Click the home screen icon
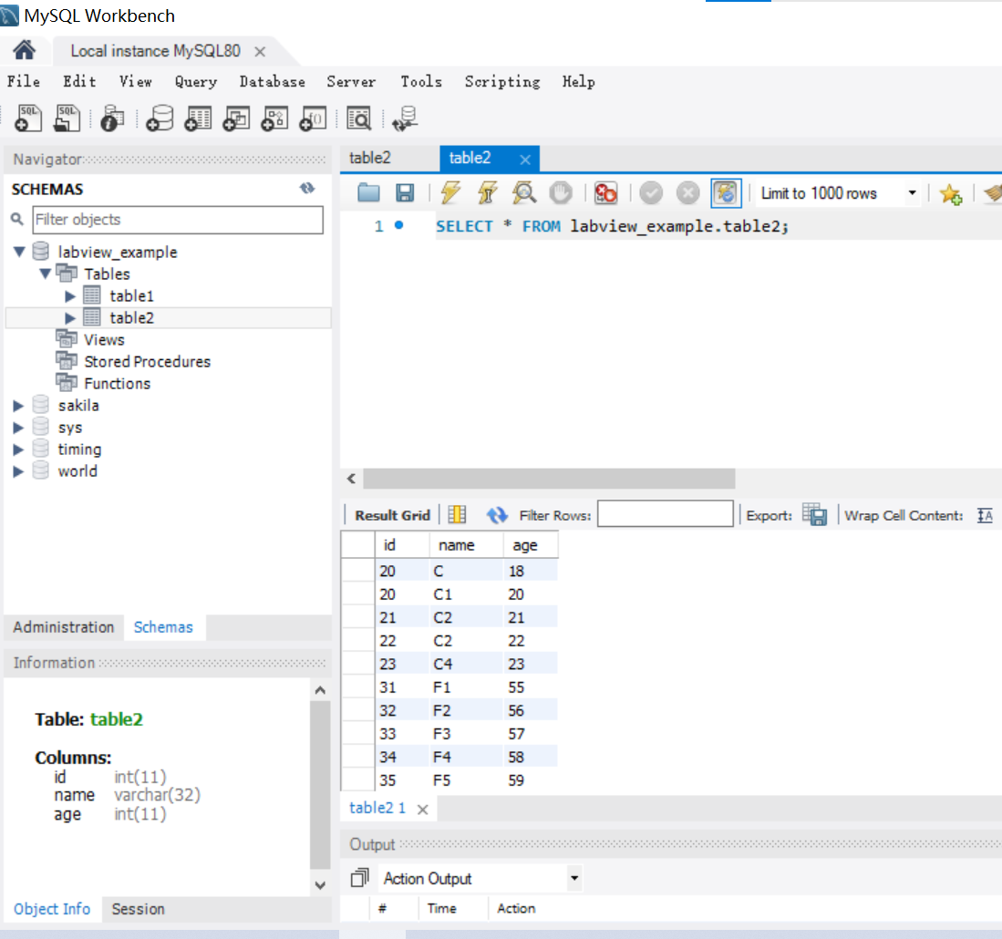Viewport: 1002px width, 939px height. click(x=25, y=50)
